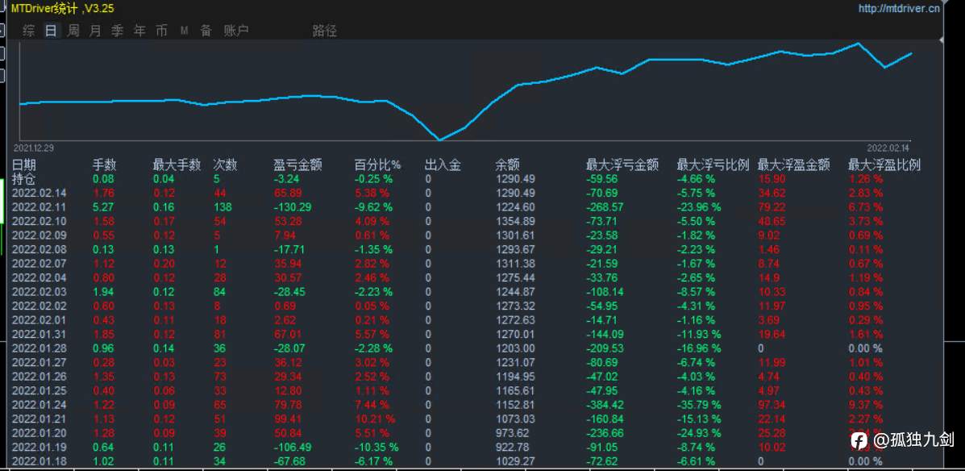Screen dimensions: 965x471
Task: Select the 2022.01.25 row date
Action: click(x=38, y=391)
